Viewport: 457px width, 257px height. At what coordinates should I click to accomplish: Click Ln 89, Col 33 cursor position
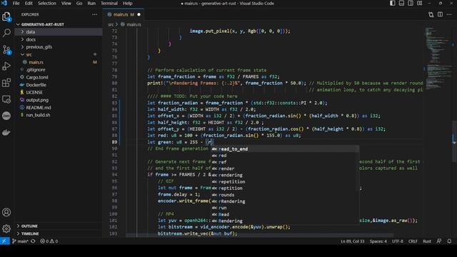click(352, 241)
